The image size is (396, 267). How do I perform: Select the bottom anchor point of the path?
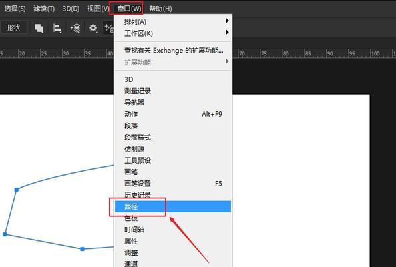[82, 249]
